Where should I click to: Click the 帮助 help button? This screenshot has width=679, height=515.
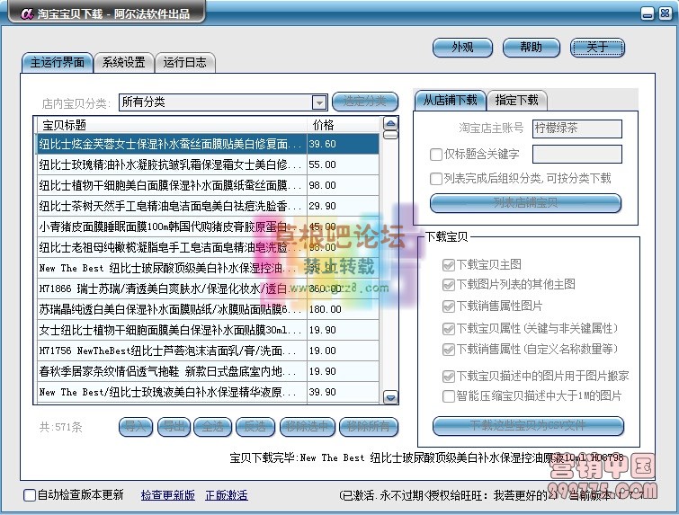[x=531, y=47]
